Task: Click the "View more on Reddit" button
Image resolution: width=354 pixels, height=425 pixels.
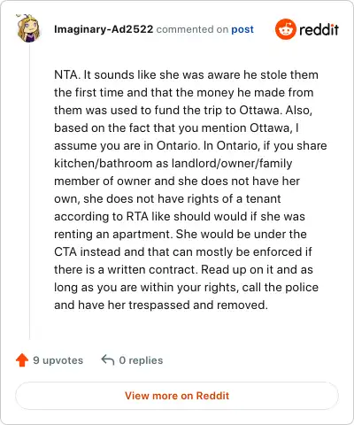Action: click(x=177, y=396)
